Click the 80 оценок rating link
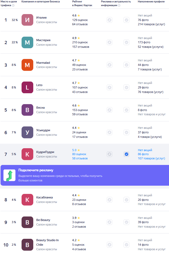 [x=79, y=154]
